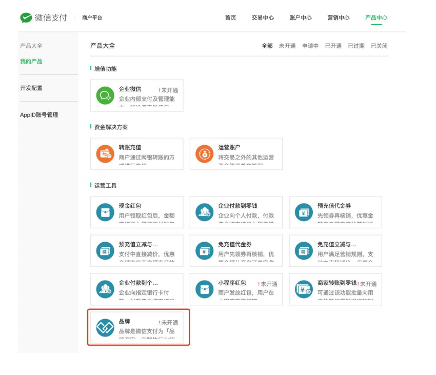This screenshot has height=375, width=436.
Task: Click description 企业内部支付及管理能
Action: click(x=147, y=99)
